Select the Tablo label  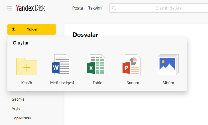click(x=98, y=83)
